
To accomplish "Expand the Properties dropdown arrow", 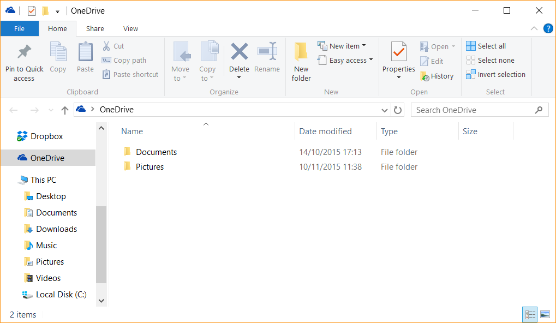I will pos(398,77).
